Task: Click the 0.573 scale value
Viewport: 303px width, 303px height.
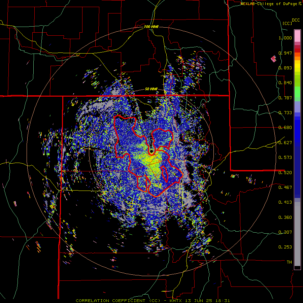Action: click(x=285, y=158)
